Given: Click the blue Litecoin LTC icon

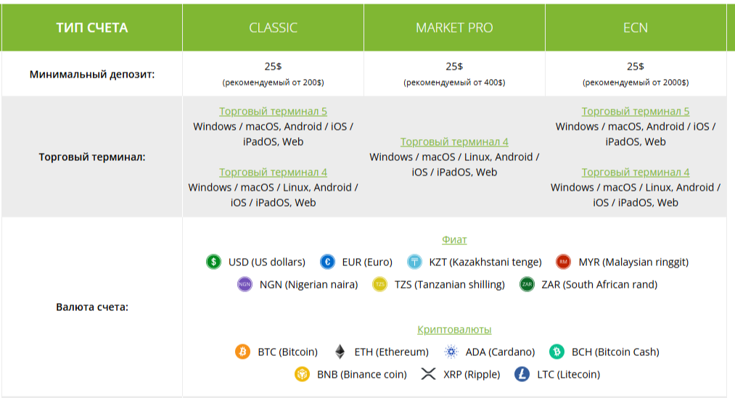Looking at the screenshot, I should tap(522, 374).
